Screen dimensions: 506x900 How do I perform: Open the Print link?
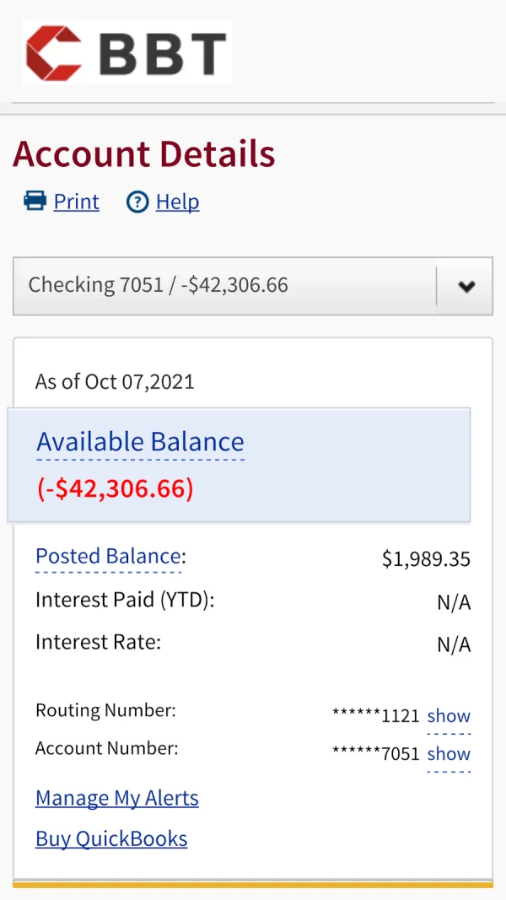coord(76,202)
